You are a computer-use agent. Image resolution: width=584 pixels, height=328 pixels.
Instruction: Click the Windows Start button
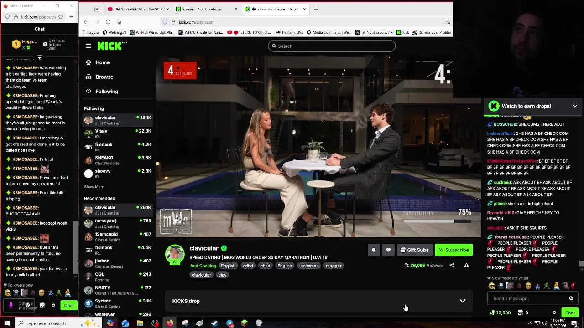coord(7,323)
